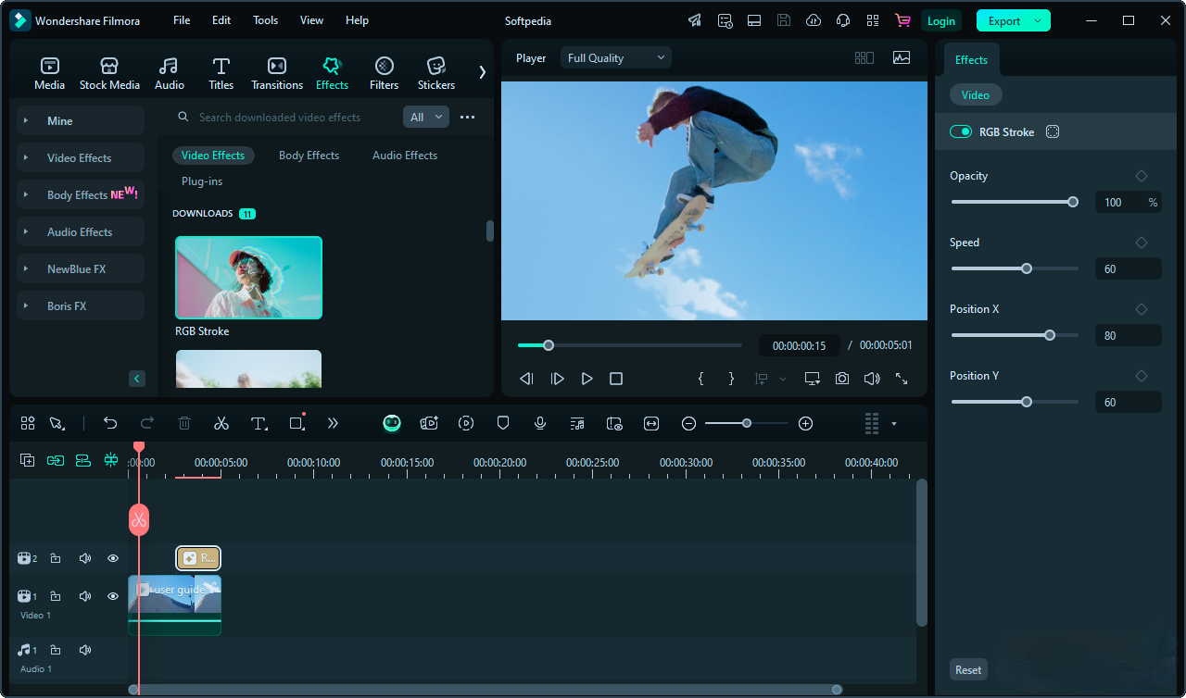Select the RGB Stroke effect thumbnail
Image resolution: width=1186 pixels, height=698 pixels.
pyautogui.click(x=248, y=278)
